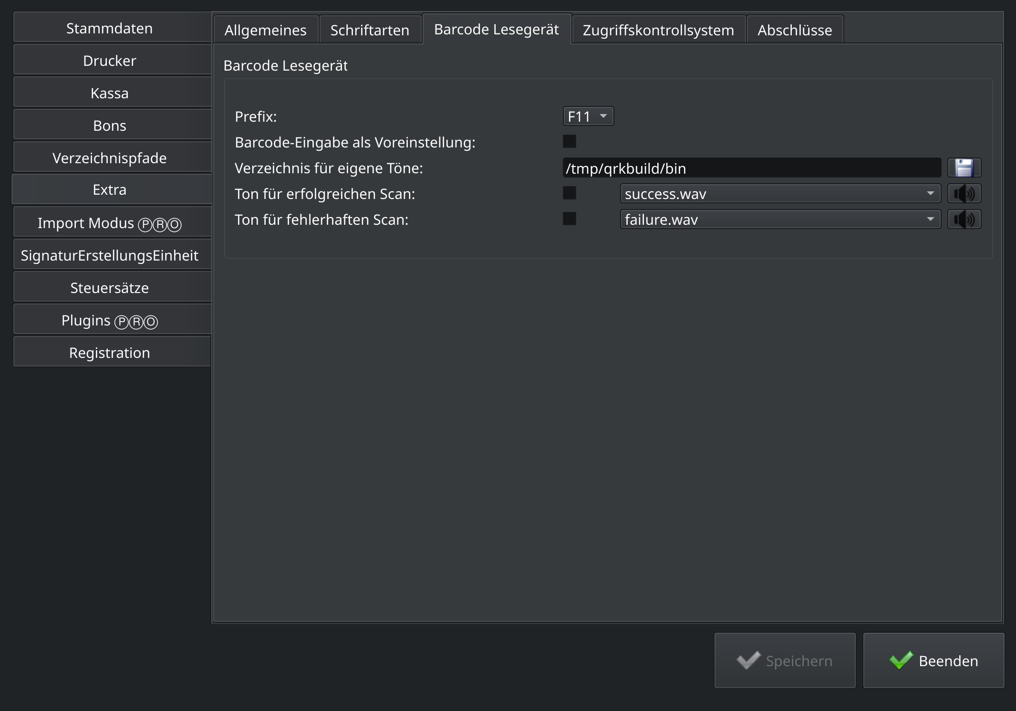Open the Verzeichnispfade section

point(112,158)
